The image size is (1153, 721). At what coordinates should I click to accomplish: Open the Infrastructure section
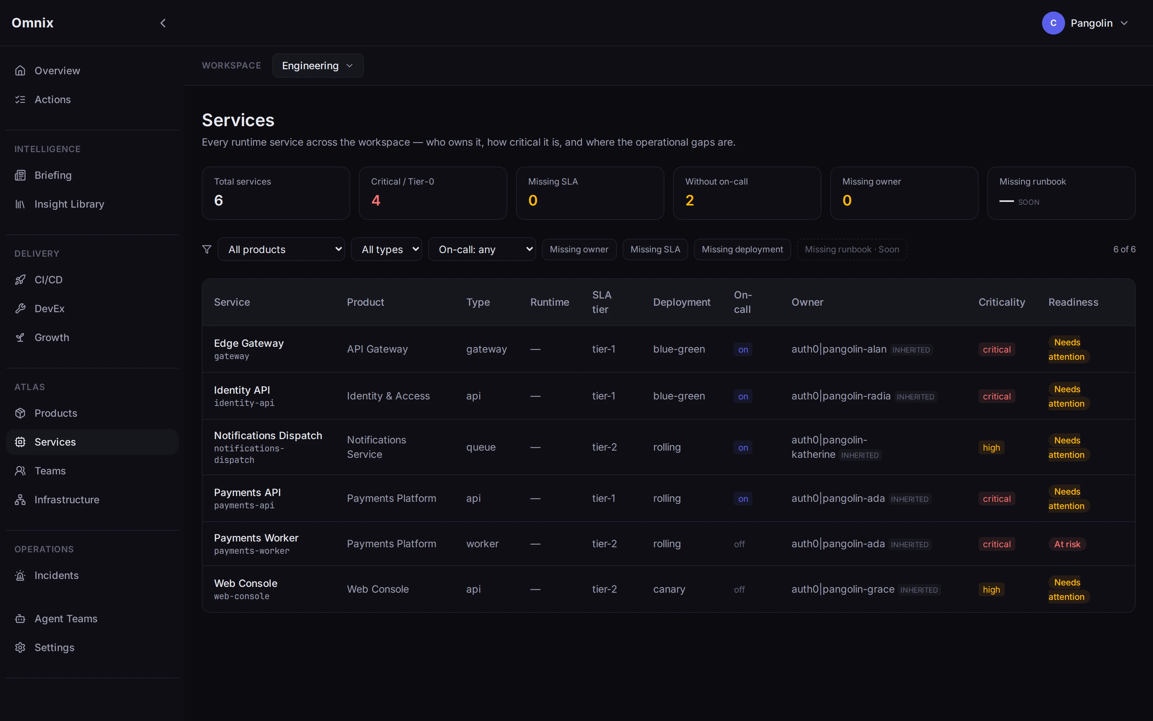(92, 500)
